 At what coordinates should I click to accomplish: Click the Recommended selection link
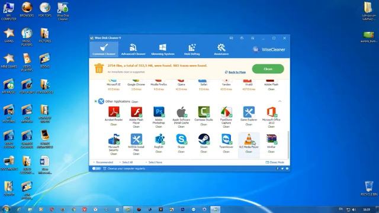click(104, 162)
